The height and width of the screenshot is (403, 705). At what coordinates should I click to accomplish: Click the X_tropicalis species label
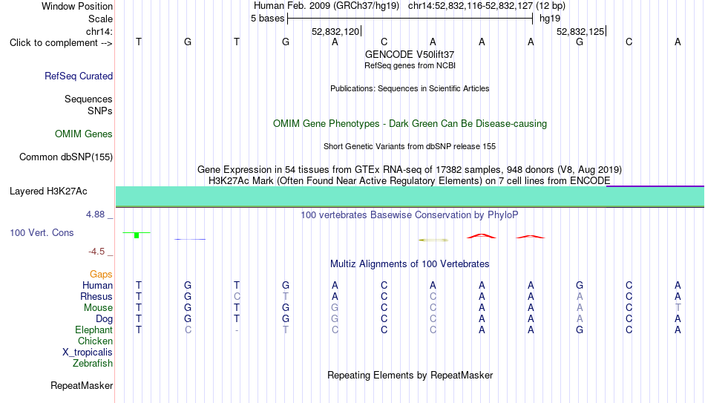pos(88,353)
